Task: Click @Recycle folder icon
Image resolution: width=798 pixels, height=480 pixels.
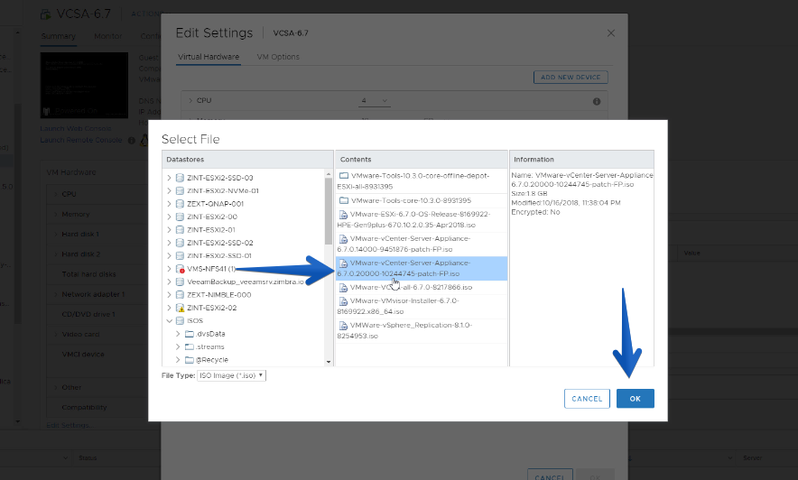Action: pyautogui.click(x=190, y=360)
